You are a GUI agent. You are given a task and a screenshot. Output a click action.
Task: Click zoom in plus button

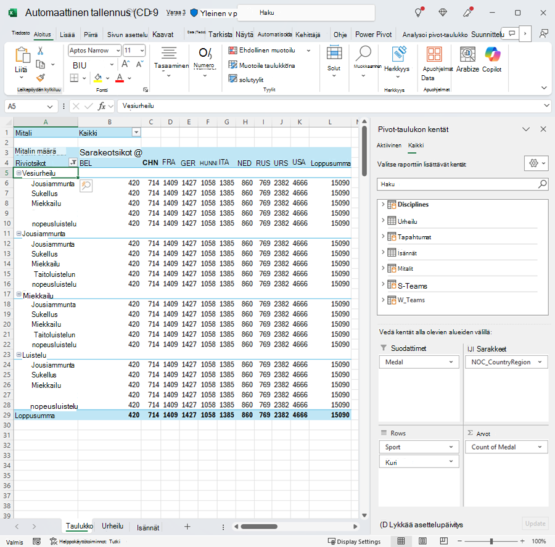pos(522,541)
